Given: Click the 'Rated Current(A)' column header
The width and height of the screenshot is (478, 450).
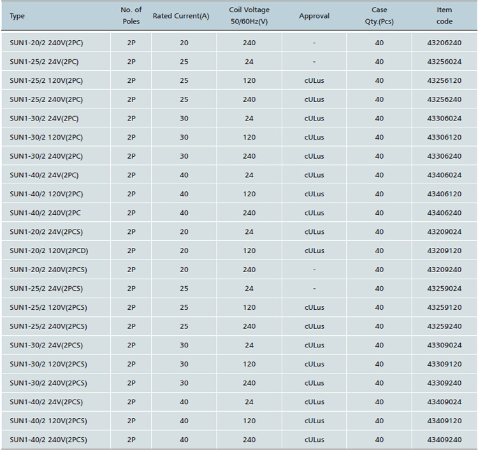Looking at the screenshot, I should pyautogui.click(x=181, y=16).
